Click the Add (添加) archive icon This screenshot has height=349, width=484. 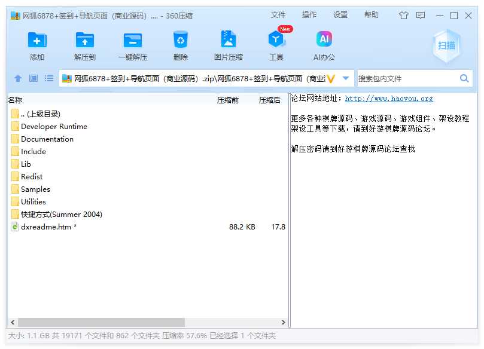click(x=37, y=40)
